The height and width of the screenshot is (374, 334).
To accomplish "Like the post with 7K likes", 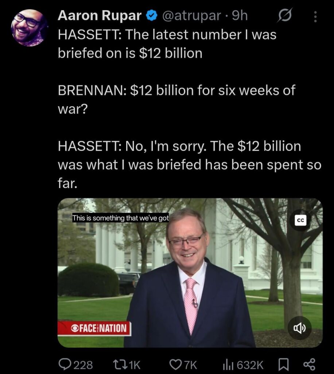I will tap(183, 365).
